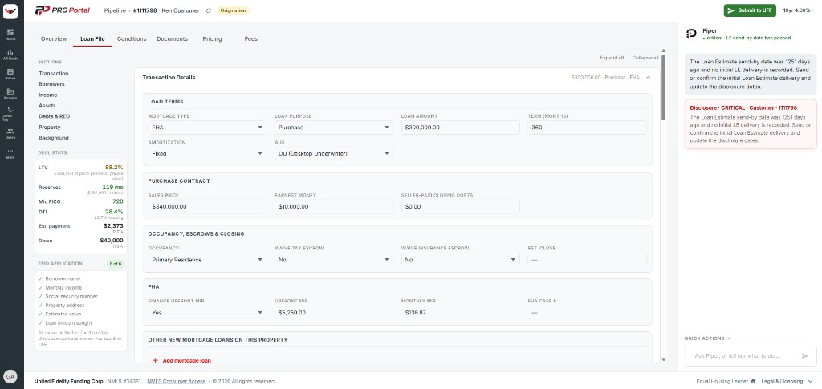This screenshot has width=822, height=389.
Task: Click the Term (Months) field
Action: (587, 128)
